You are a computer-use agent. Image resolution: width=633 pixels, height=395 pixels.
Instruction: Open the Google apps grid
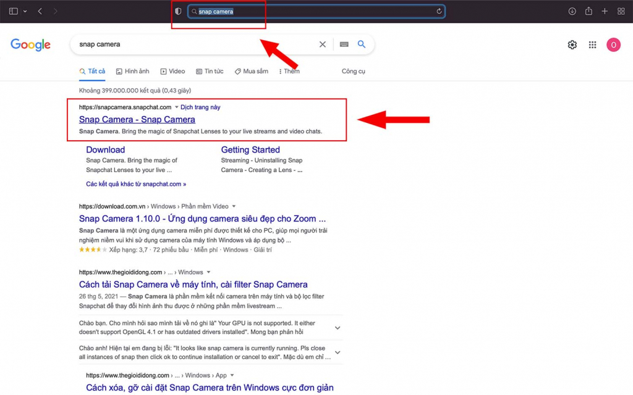pos(592,44)
